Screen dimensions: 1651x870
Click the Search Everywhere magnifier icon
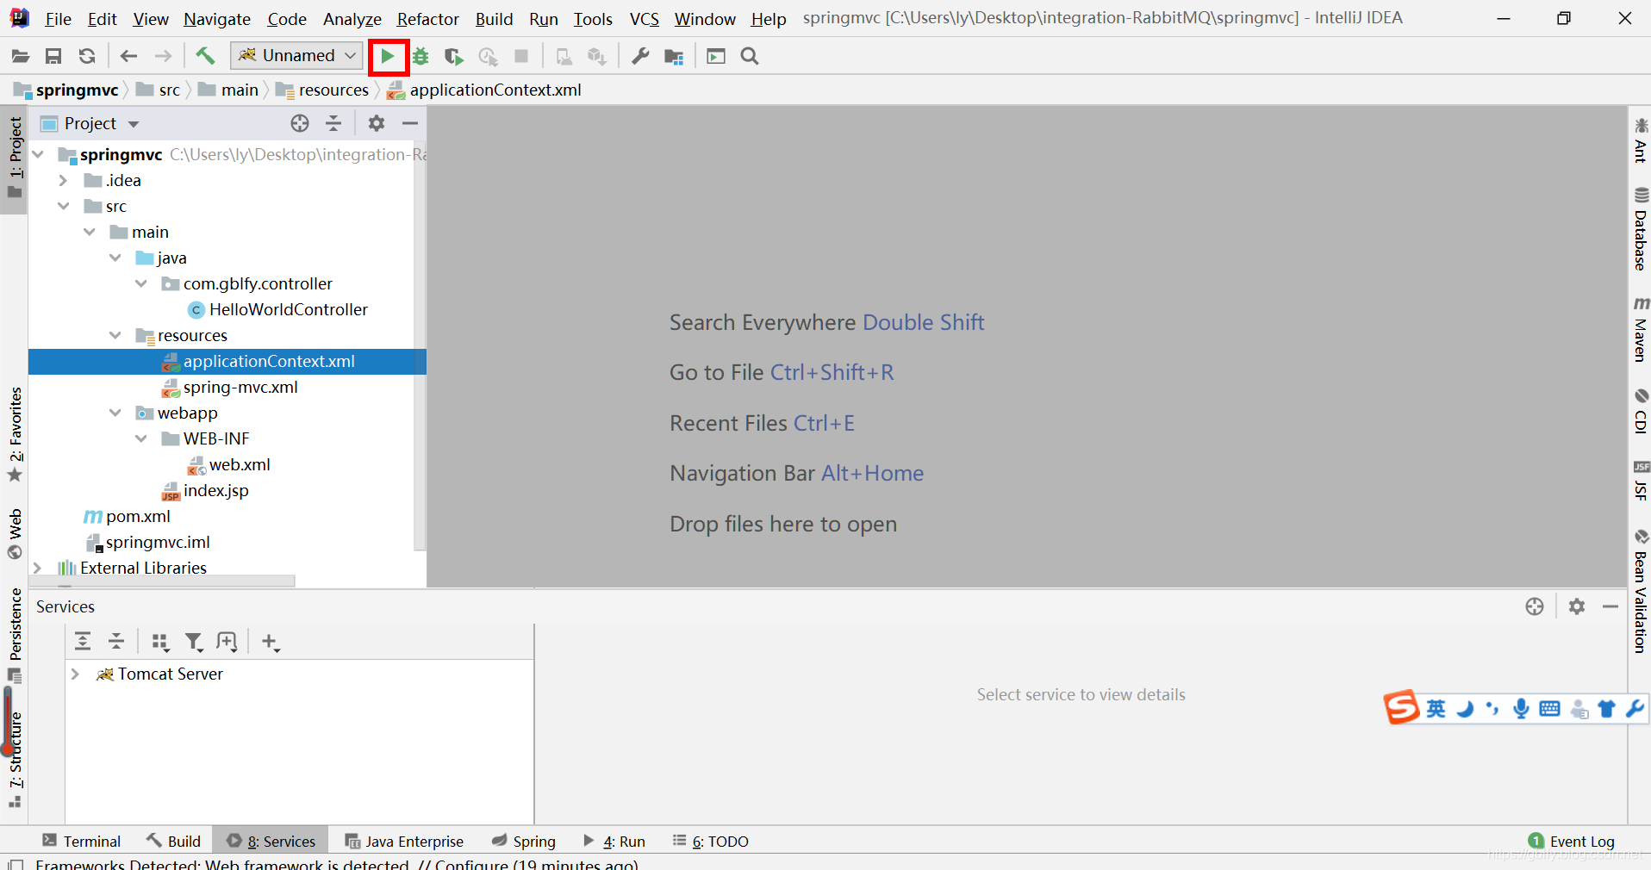tap(750, 56)
